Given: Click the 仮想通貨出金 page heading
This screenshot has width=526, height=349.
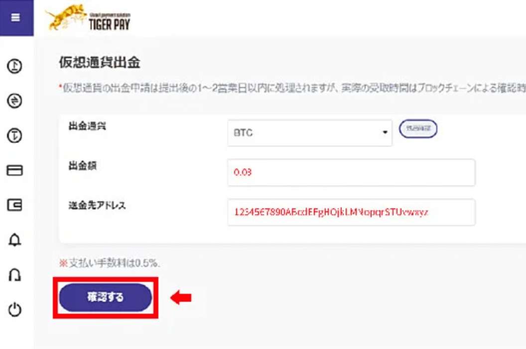Looking at the screenshot, I should pos(100,63).
